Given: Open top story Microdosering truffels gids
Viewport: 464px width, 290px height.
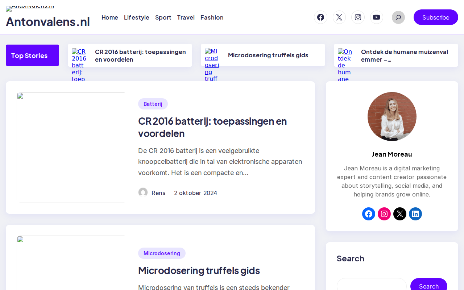Looking at the screenshot, I should 268,55.
